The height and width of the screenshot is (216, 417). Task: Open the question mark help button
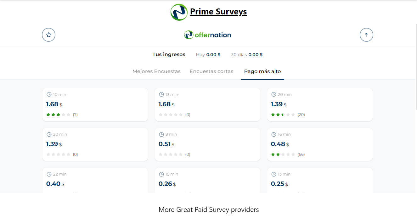tap(366, 35)
